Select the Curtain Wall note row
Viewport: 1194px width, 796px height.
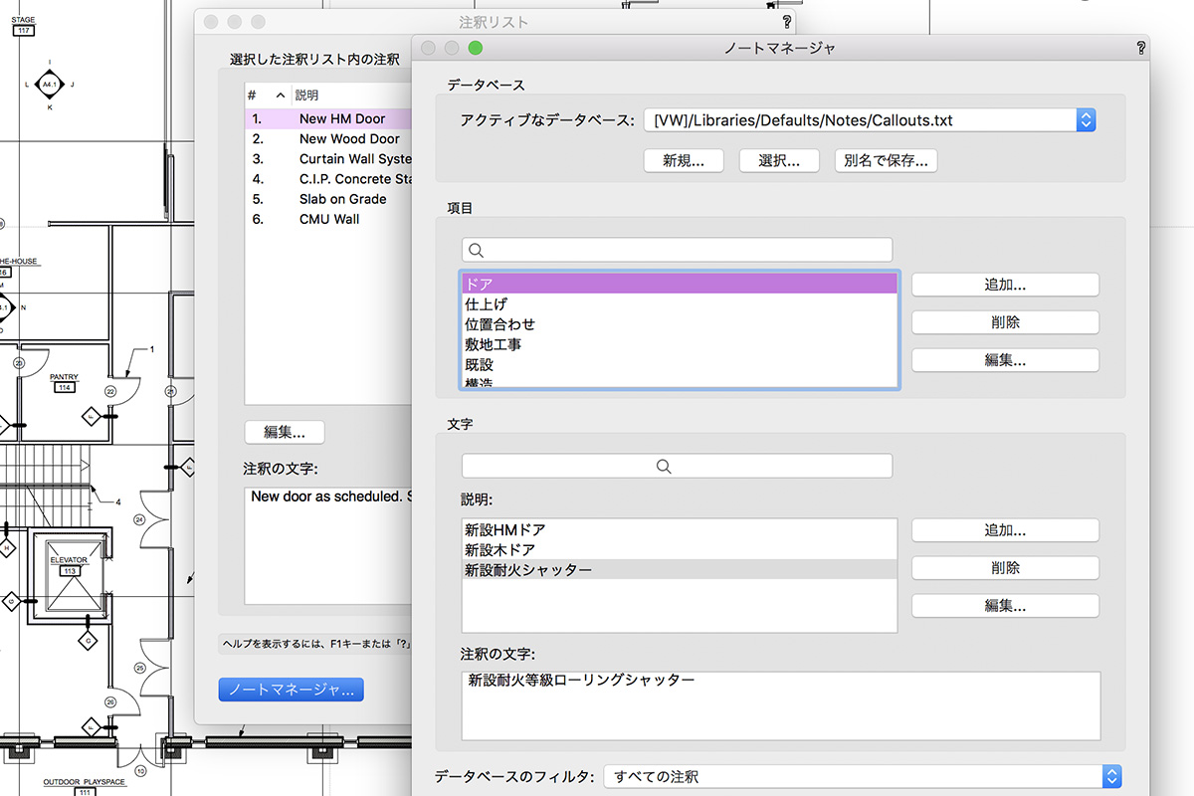click(x=328, y=159)
